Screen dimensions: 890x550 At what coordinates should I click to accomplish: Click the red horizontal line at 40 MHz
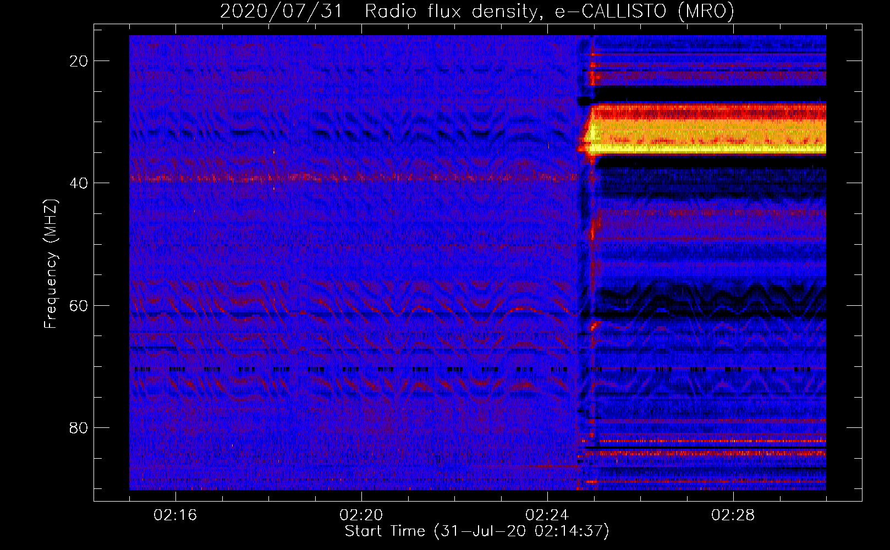[x=355, y=178]
